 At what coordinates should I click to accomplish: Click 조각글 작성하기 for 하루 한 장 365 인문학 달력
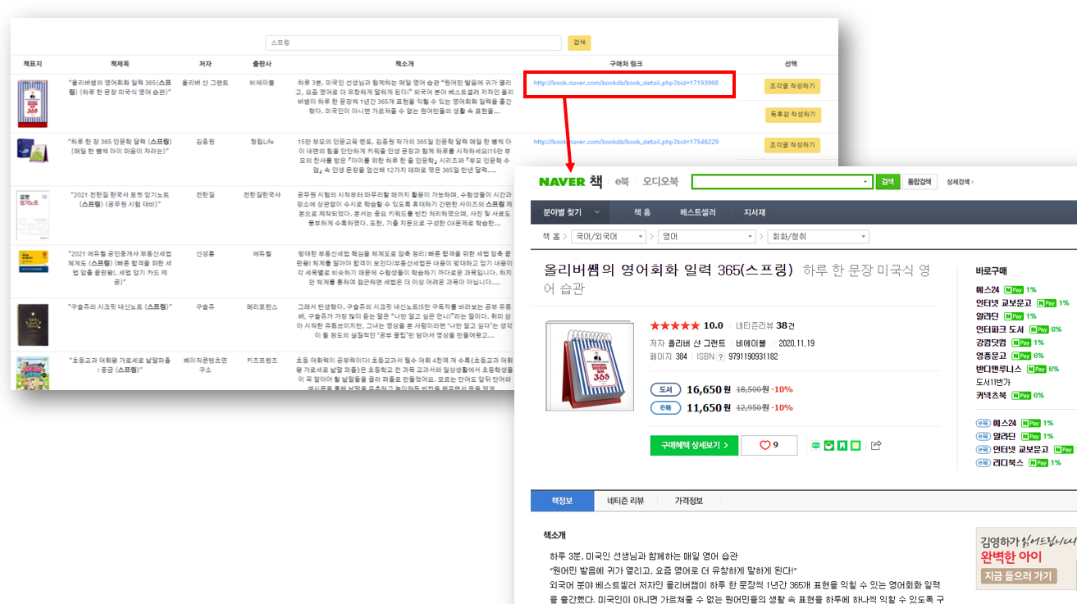792,145
